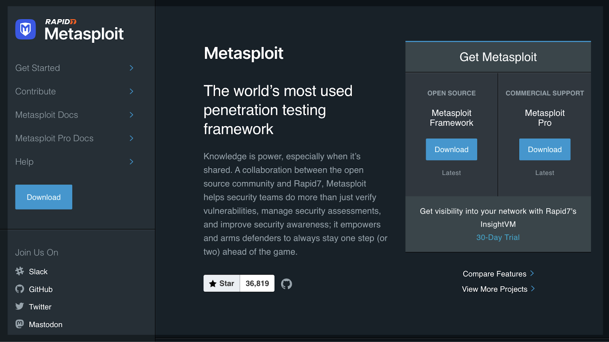Screen dimensions: 609x342
Task: Select Metasploit Docs in sidebar
Action: pyautogui.click(x=46, y=115)
